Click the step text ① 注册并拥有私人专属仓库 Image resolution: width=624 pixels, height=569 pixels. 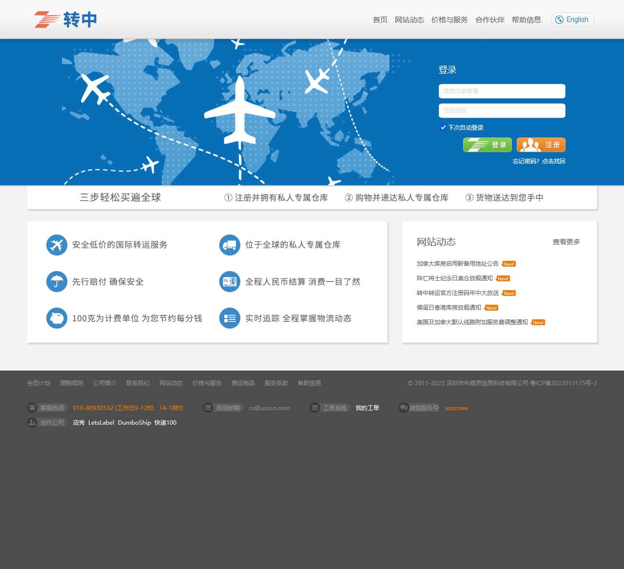[x=276, y=197]
